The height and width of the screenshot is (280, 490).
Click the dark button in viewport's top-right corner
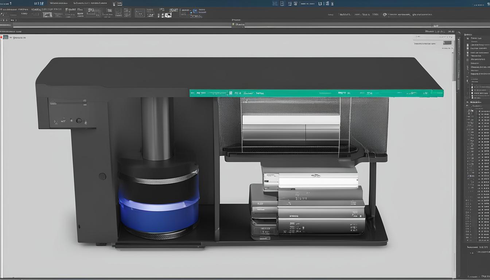(447, 43)
